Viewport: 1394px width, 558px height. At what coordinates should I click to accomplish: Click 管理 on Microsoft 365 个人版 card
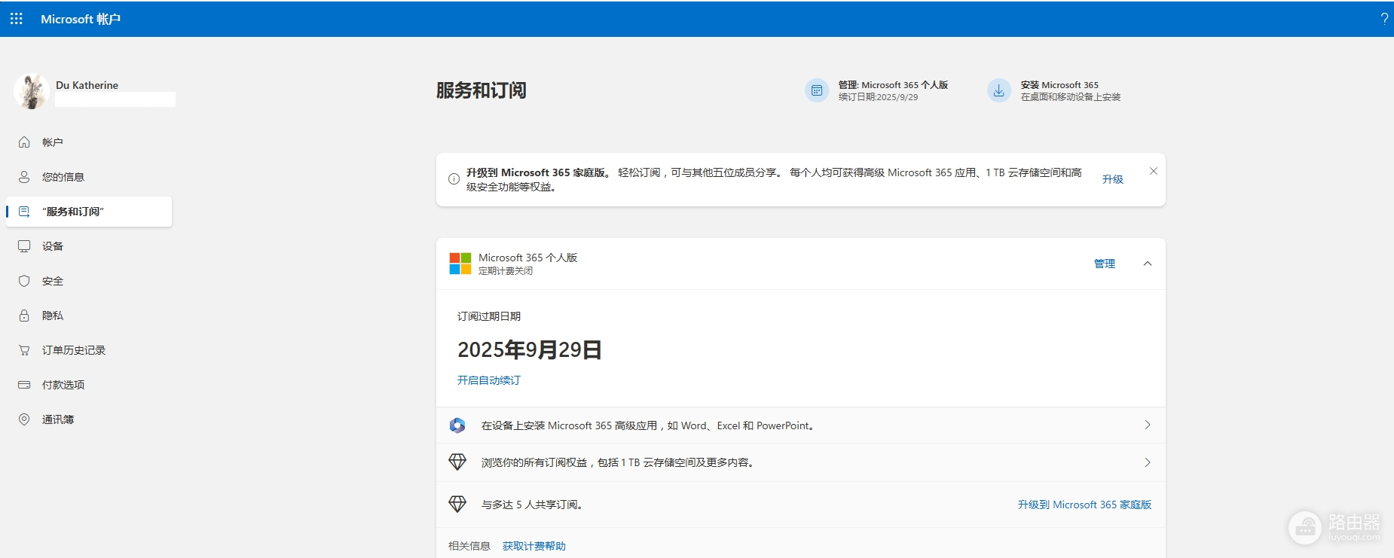pyautogui.click(x=1105, y=264)
